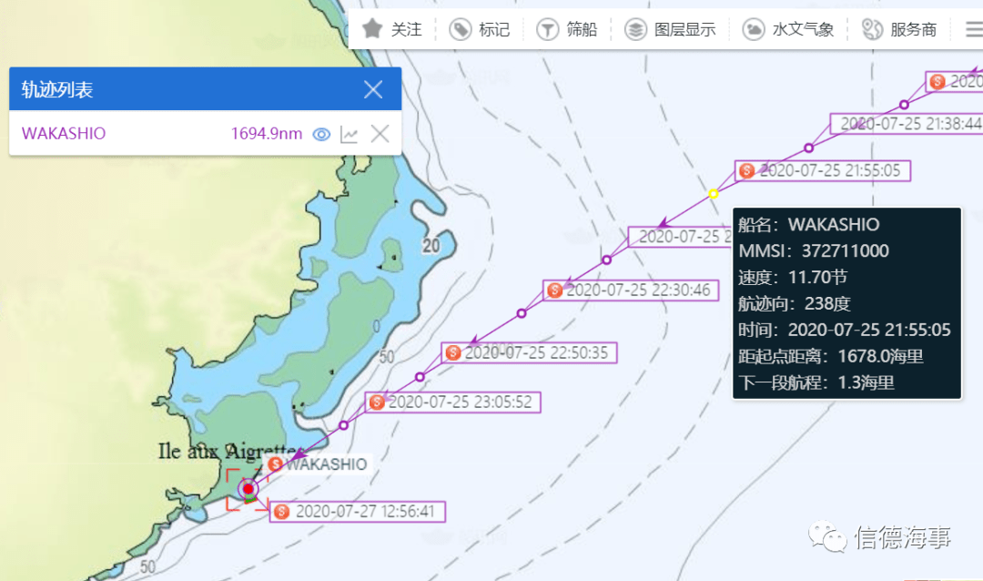
Task: Click the 2020-07-25 23:05:52 track label
Action: (x=452, y=403)
